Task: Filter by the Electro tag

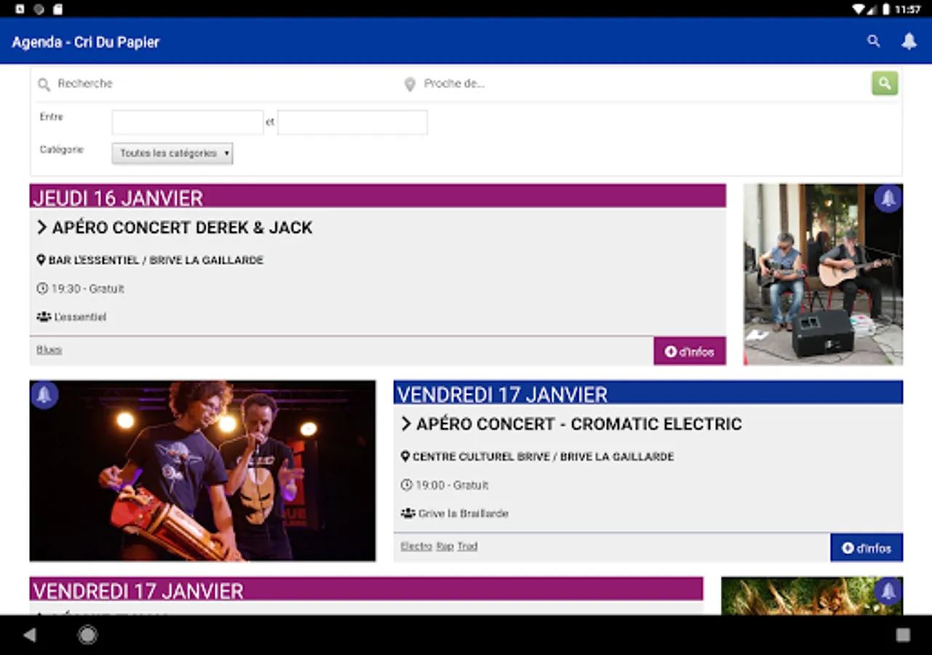Action: click(416, 547)
